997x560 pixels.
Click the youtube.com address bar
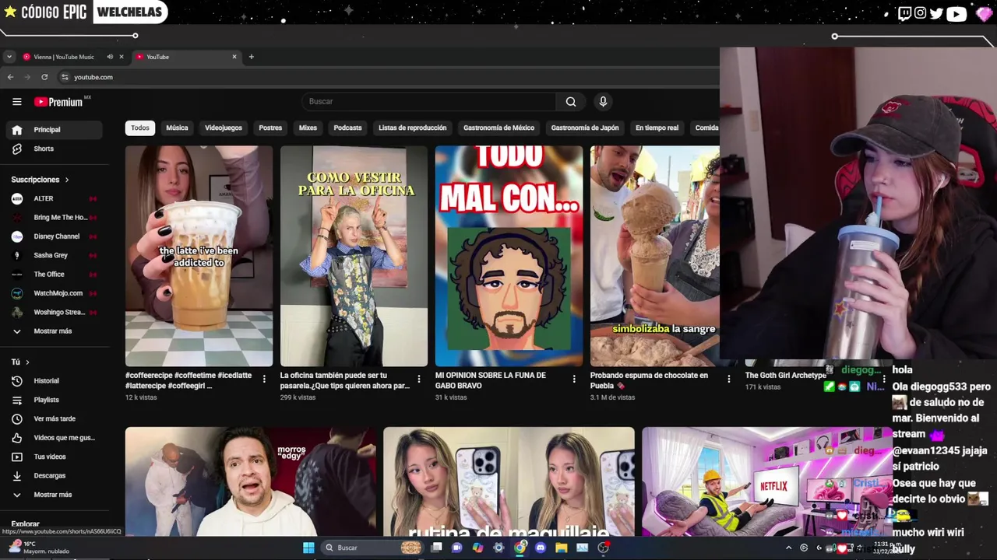point(389,77)
